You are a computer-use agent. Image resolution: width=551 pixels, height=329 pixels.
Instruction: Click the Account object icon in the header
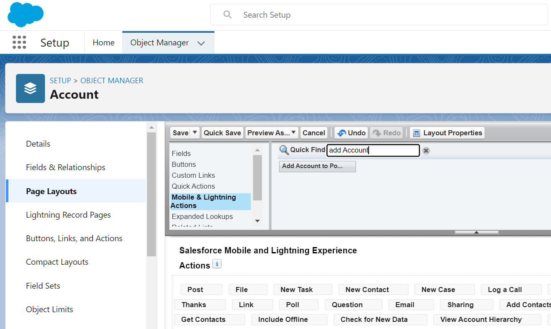(30, 88)
